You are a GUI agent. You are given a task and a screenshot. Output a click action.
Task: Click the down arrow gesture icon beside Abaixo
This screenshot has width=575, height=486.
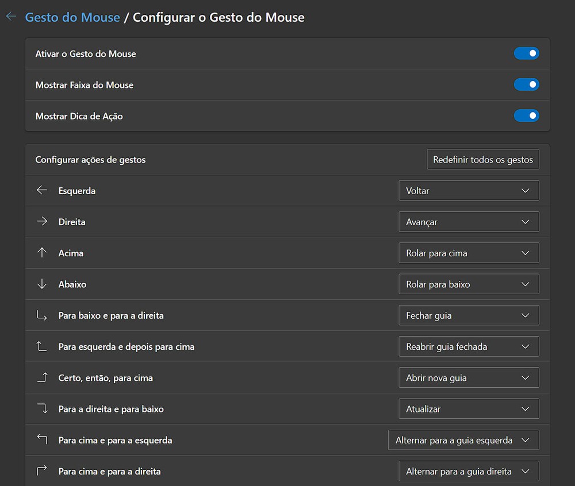pos(42,284)
